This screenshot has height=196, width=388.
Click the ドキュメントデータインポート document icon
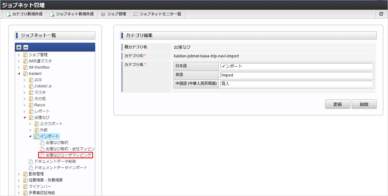point(31,168)
